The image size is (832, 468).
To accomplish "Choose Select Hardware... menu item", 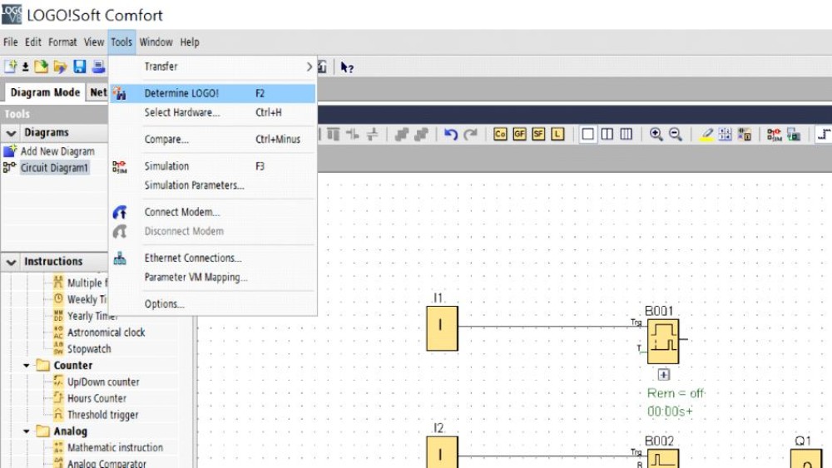I will tap(213, 112).
